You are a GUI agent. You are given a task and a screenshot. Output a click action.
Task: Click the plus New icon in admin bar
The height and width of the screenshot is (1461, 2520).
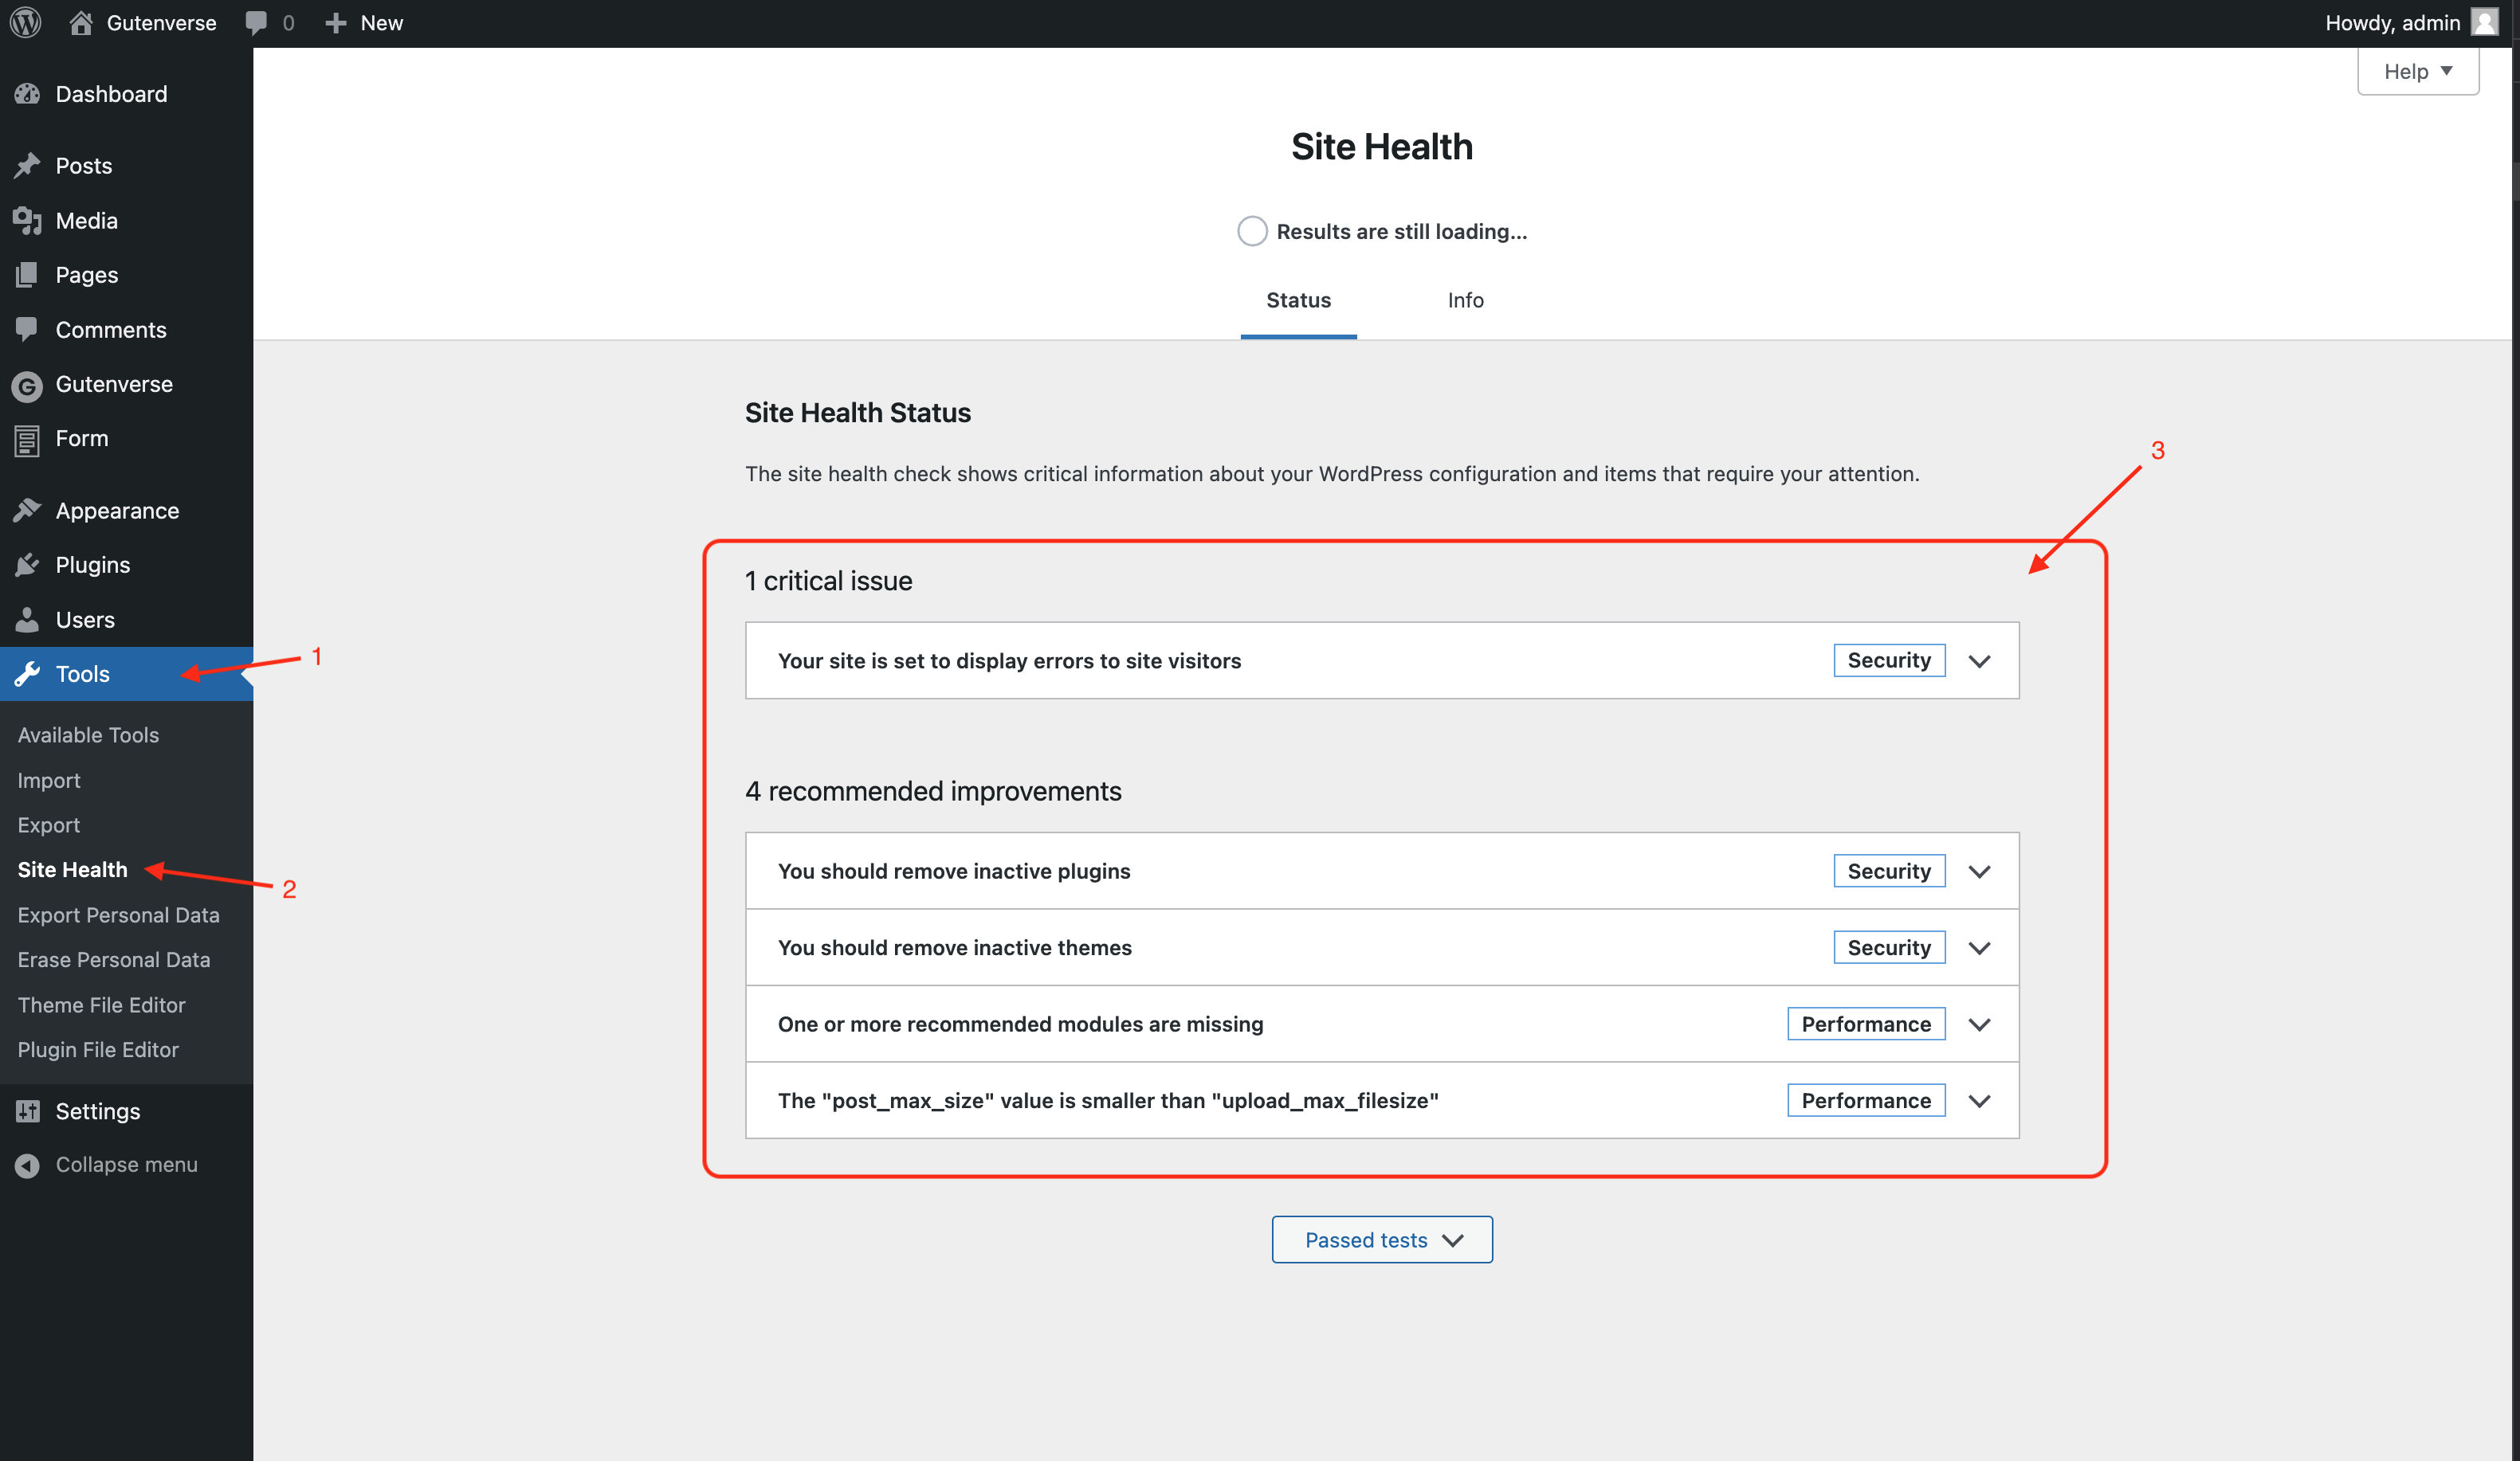[x=336, y=22]
